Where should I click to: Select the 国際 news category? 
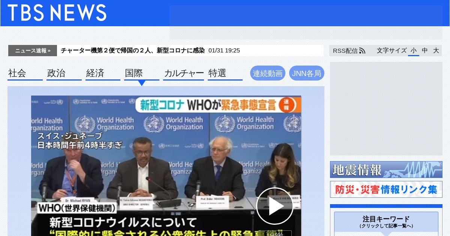click(142, 73)
